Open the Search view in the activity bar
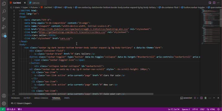222x111 pixels. coord(4,11)
